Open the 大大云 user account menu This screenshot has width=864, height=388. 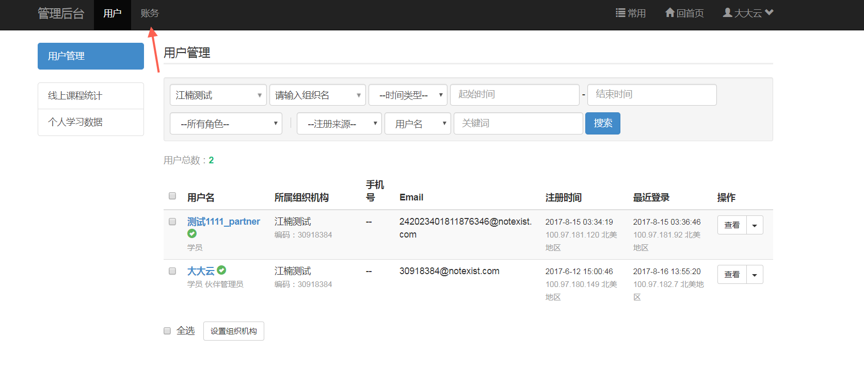tap(748, 13)
